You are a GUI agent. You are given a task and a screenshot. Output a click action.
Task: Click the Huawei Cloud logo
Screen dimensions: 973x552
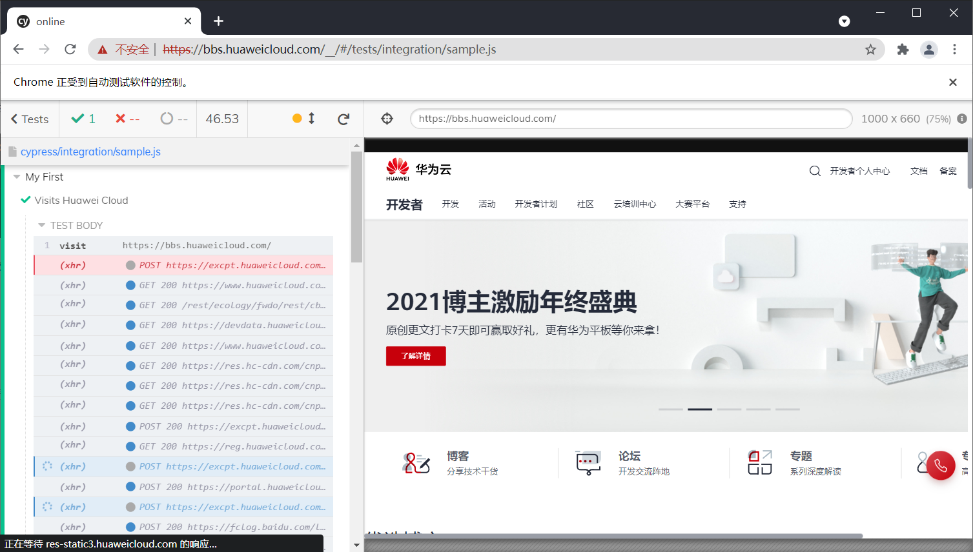tap(418, 170)
